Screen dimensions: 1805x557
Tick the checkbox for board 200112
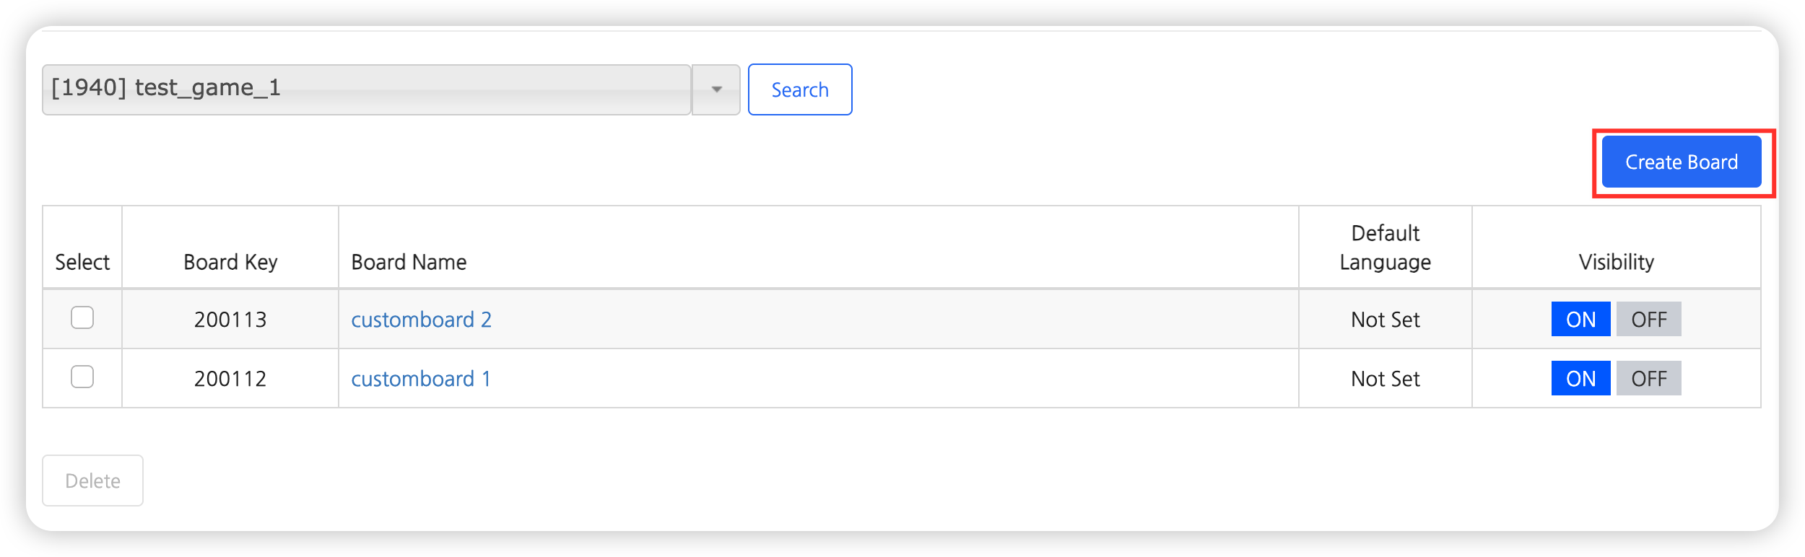(82, 377)
